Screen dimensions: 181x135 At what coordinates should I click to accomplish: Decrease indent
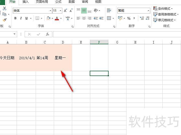[96, 18]
